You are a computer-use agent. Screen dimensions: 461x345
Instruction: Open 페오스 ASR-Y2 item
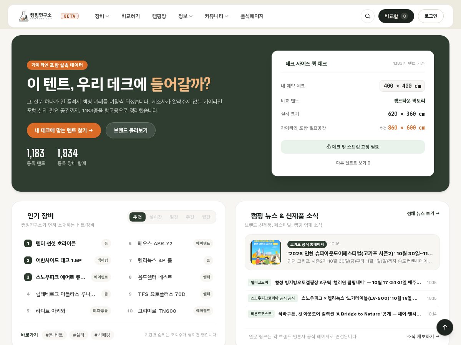pos(170,243)
